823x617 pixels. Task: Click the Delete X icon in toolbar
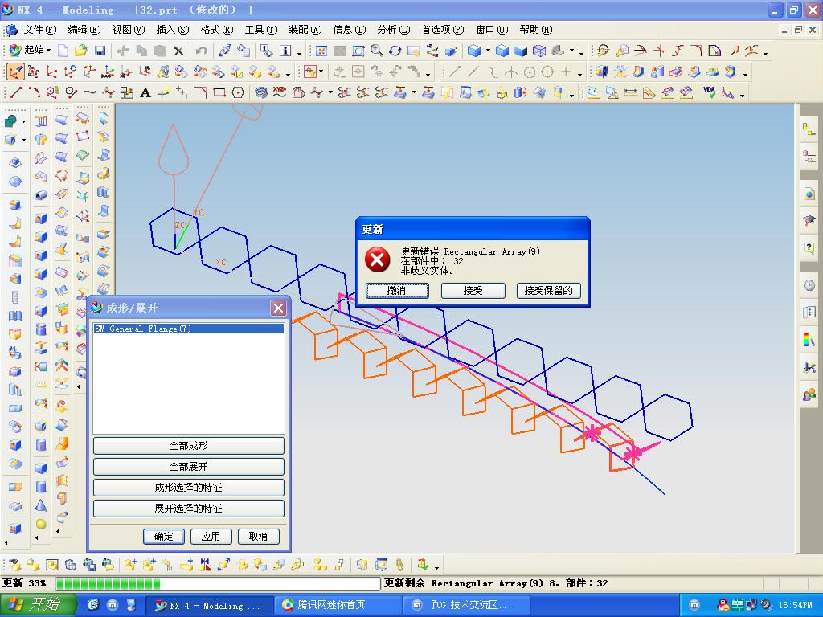[x=178, y=51]
